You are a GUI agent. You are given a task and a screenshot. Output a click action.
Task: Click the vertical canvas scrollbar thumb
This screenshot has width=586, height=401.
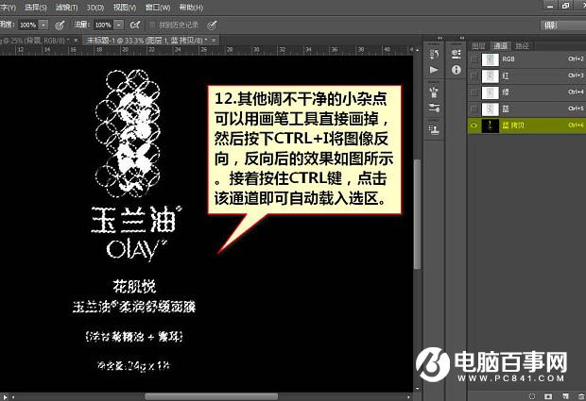pos(417,214)
